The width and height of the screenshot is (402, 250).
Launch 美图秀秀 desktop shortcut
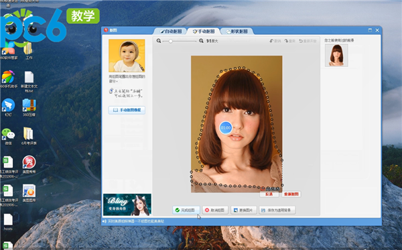tap(29, 165)
